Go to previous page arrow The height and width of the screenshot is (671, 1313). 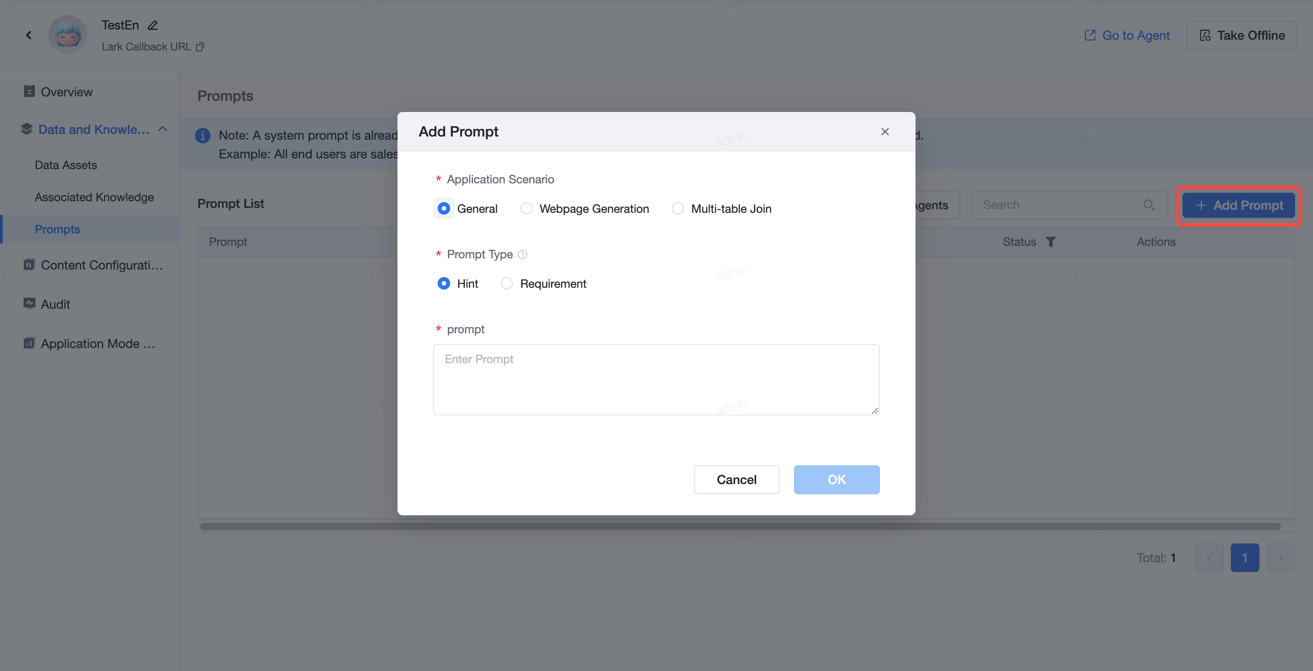pos(1209,558)
